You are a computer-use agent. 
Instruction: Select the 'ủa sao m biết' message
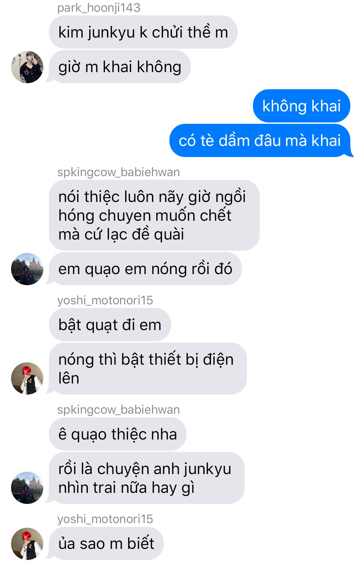click(x=106, y=544)
